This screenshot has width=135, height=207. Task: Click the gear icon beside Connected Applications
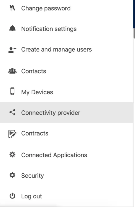[12, 155]
